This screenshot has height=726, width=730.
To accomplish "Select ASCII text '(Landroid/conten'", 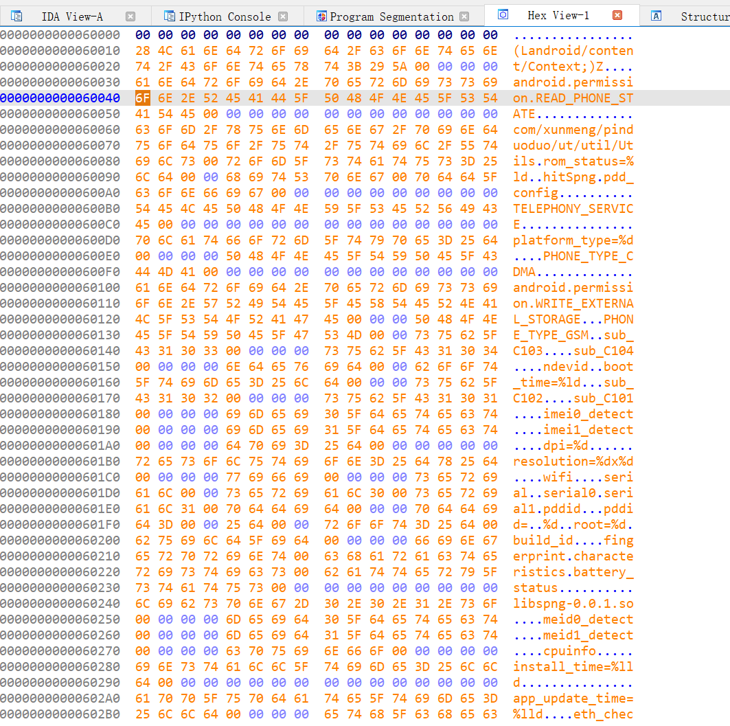I will coord(573,51).
